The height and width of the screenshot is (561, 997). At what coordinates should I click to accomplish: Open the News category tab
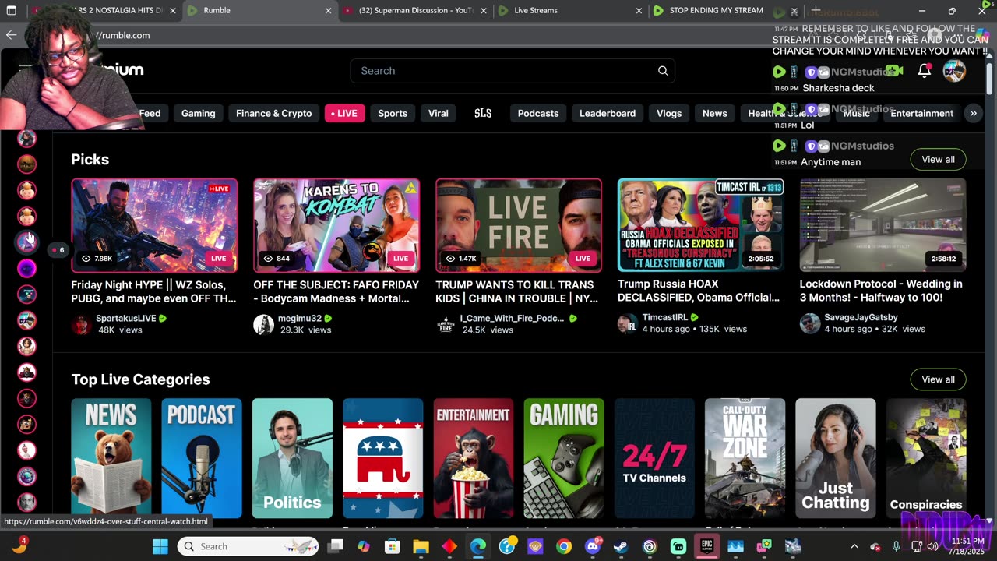(x=714, y=113)
